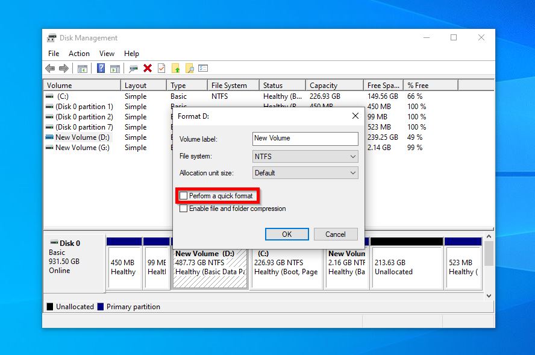
Task: Click the drive icon beside (C:) volume
Action: [x=49, y=96]
